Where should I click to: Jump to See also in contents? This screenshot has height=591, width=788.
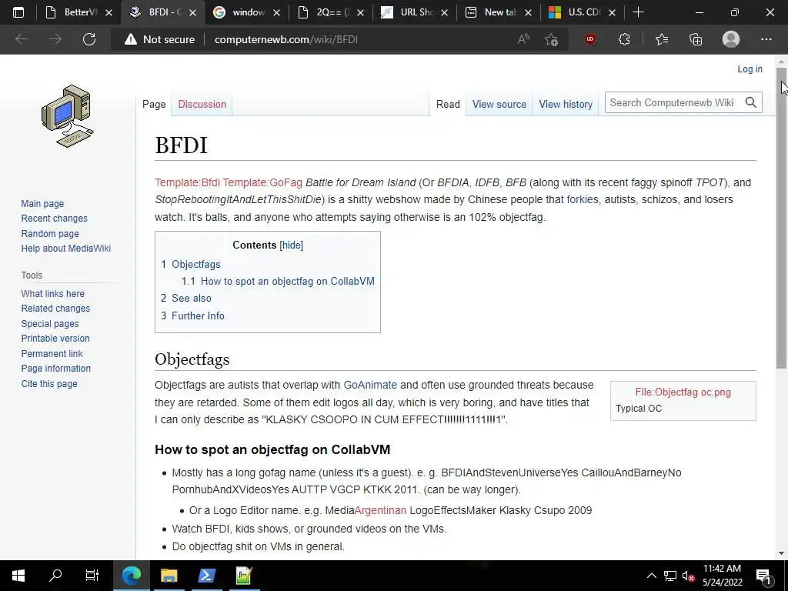pos(192,298)
